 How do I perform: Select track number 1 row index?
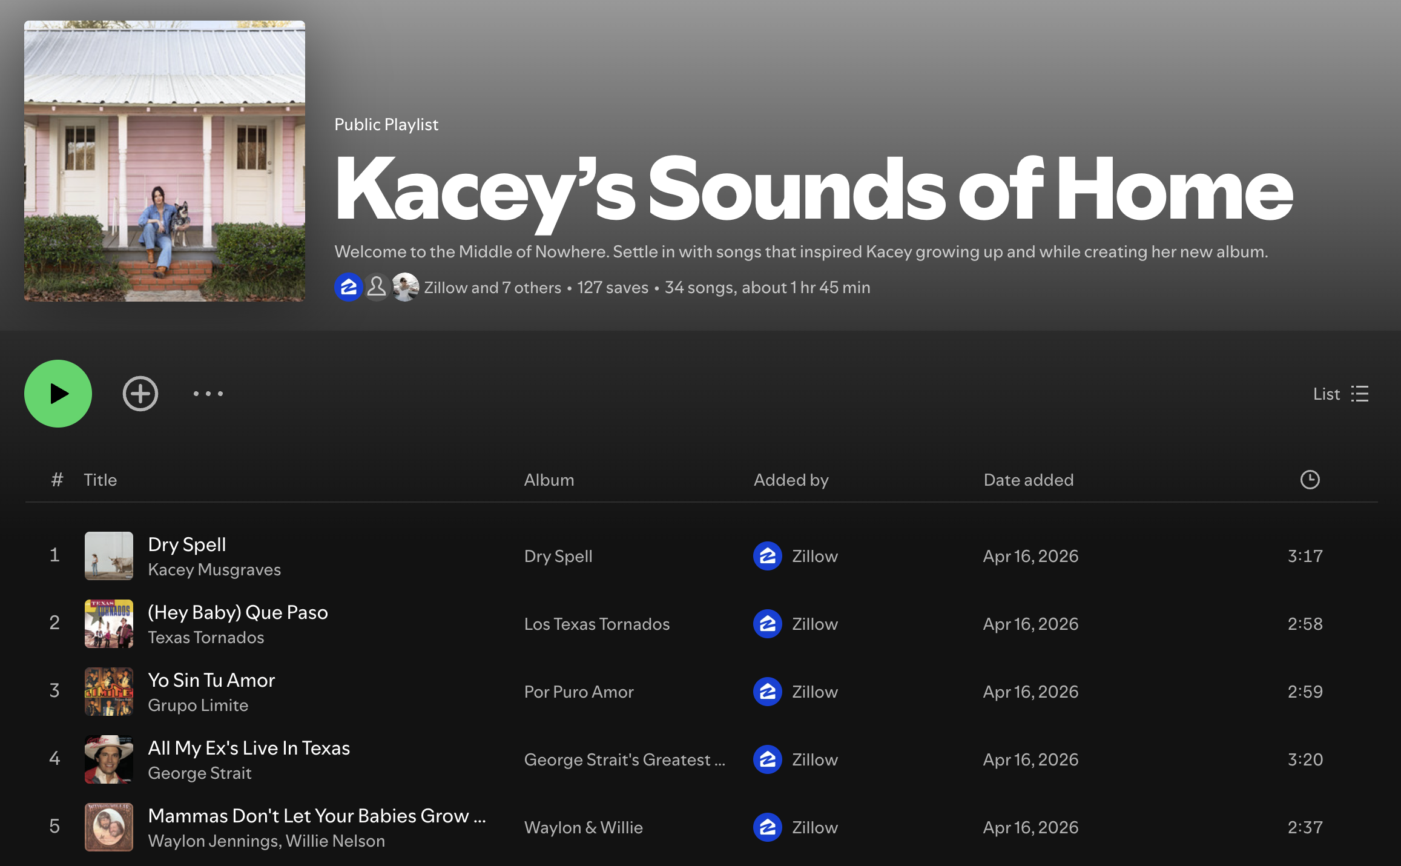point(54,555)
